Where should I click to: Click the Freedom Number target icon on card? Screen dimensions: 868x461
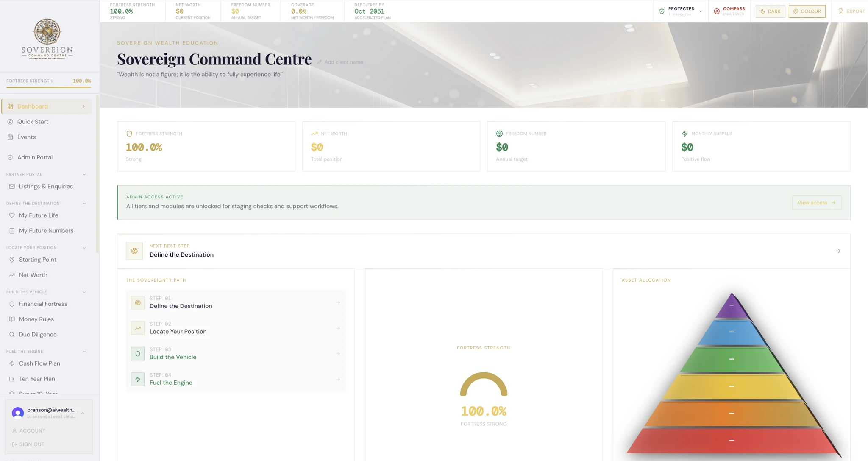[499, 134]
